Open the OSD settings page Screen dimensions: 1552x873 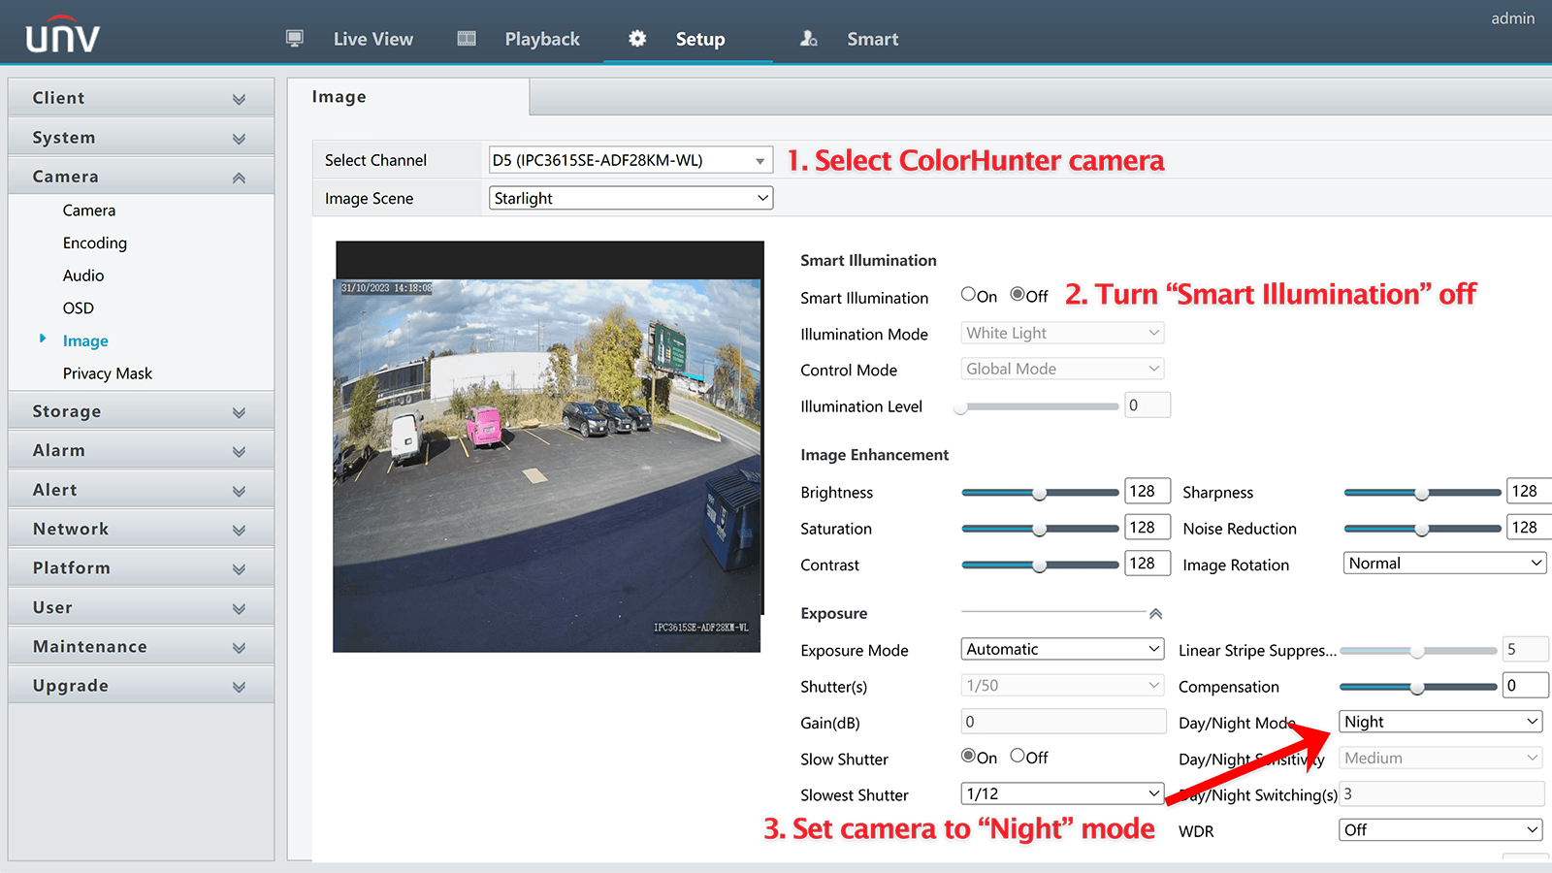click(x=79, y=308)
